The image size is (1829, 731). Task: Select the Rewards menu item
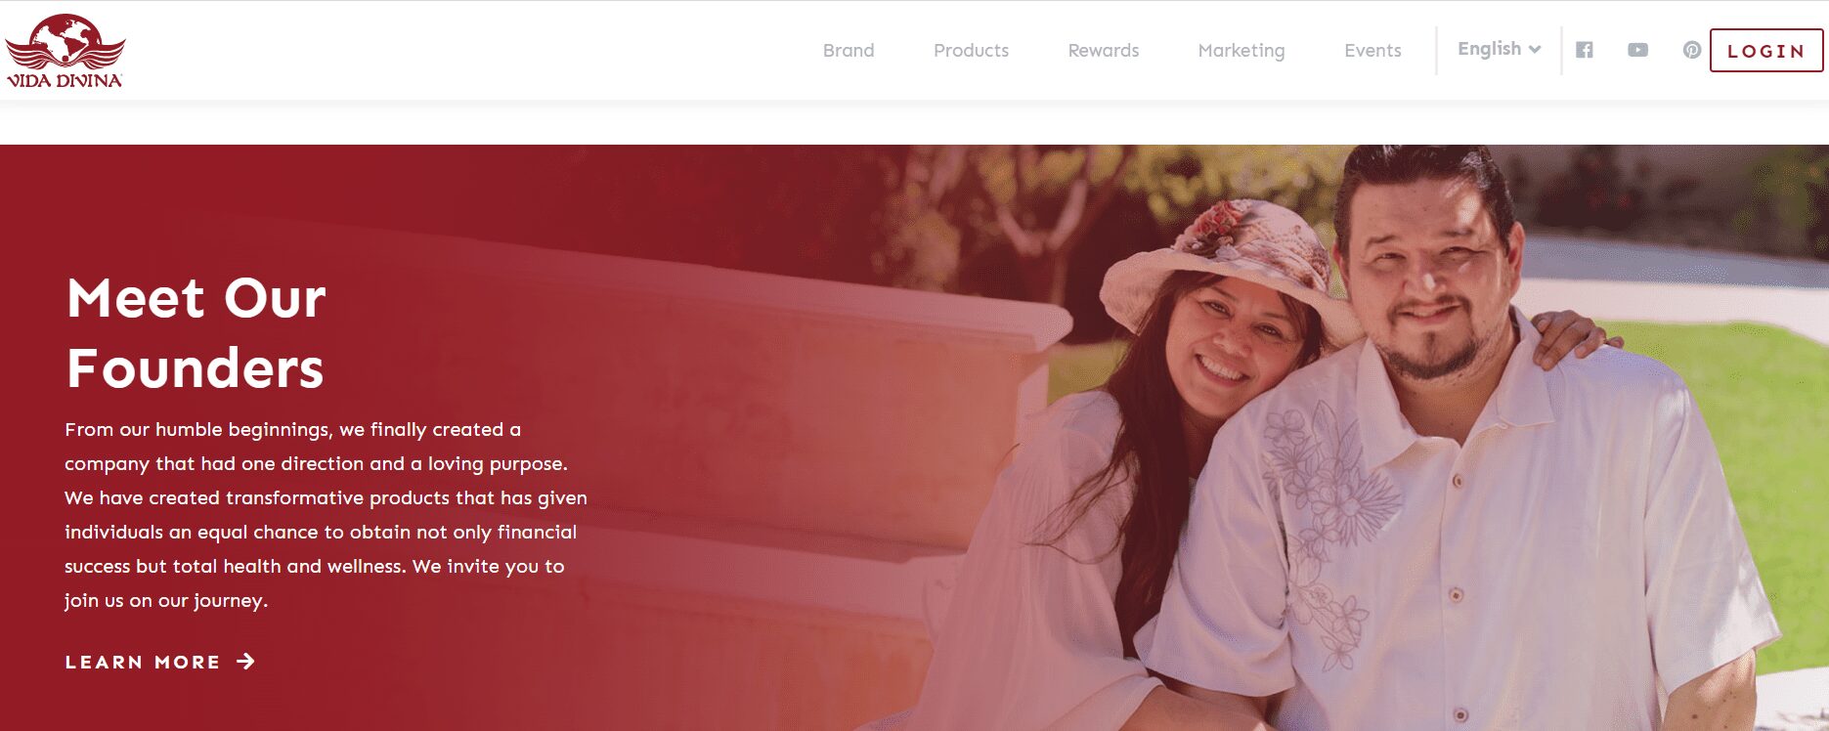(x=1104, y=50)
